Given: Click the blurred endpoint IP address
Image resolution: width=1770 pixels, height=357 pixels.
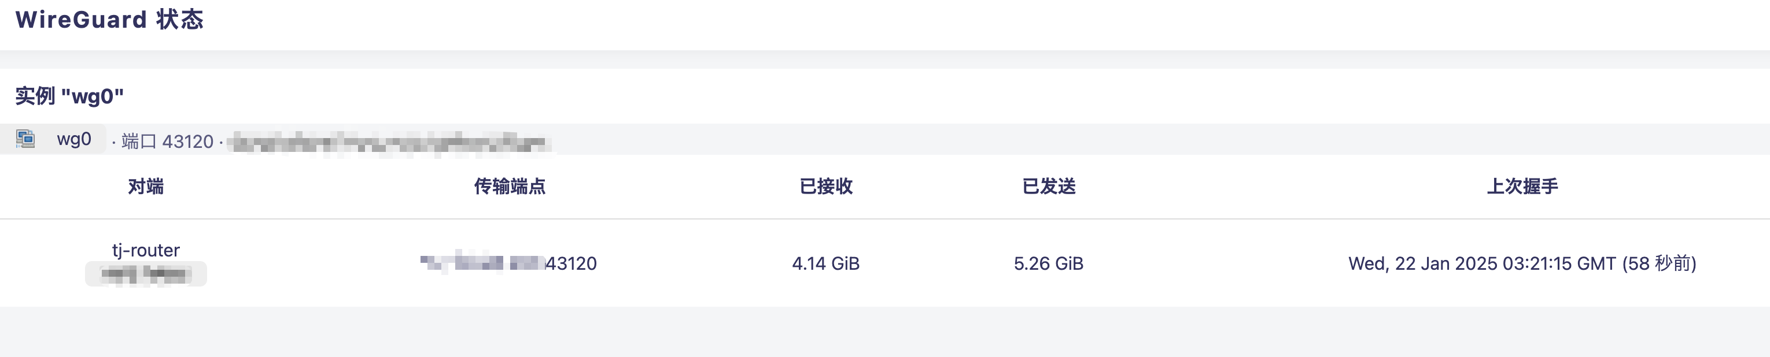Looking at the screenshot, I should [482, 263].
